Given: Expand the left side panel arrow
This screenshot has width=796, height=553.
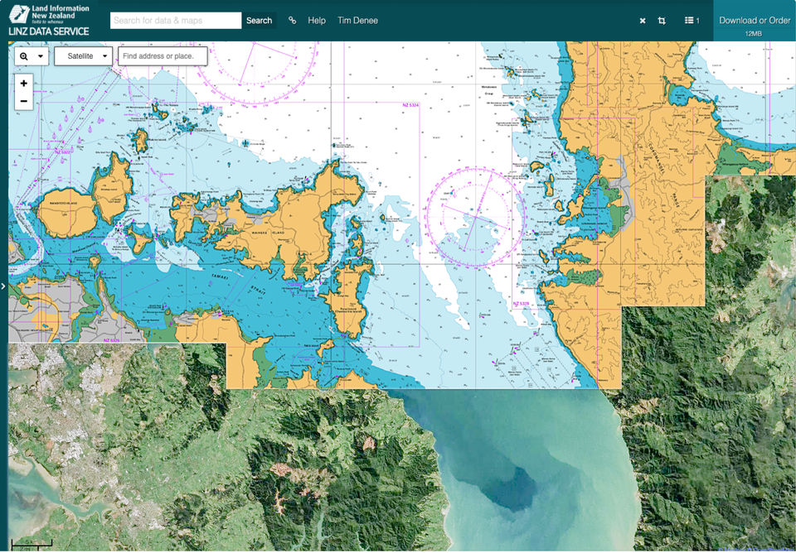Looking at the screenshot, I should click(x=3, y=286).
